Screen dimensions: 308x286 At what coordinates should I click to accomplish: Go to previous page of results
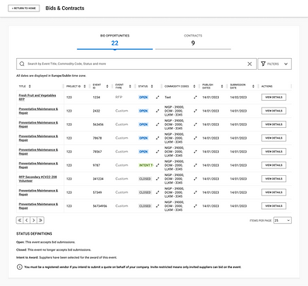(26, 220)
